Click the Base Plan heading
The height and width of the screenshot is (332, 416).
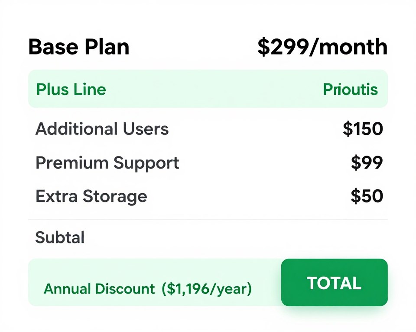(78, 47)
